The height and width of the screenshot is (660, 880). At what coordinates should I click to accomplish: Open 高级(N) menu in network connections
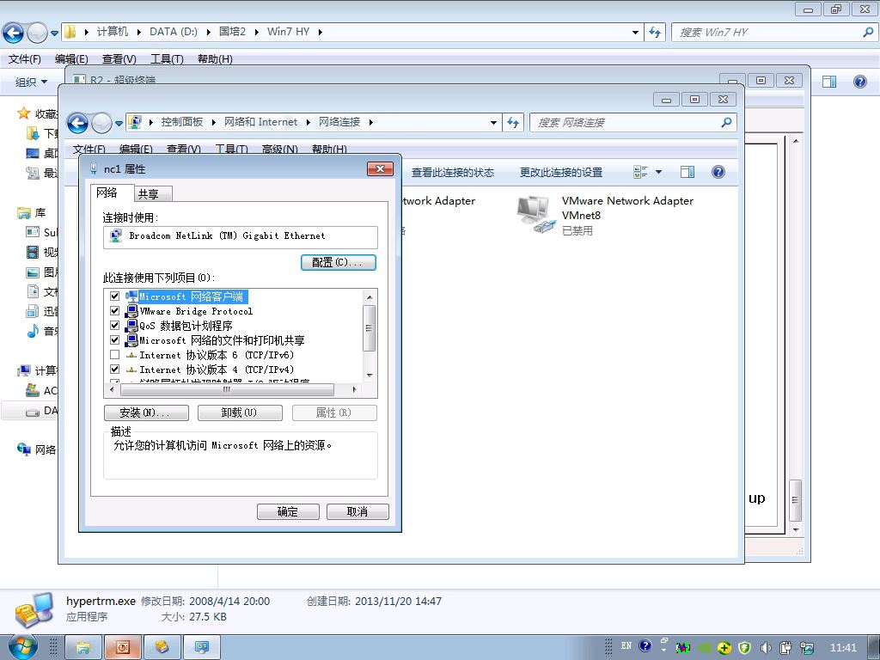point(279,150)
